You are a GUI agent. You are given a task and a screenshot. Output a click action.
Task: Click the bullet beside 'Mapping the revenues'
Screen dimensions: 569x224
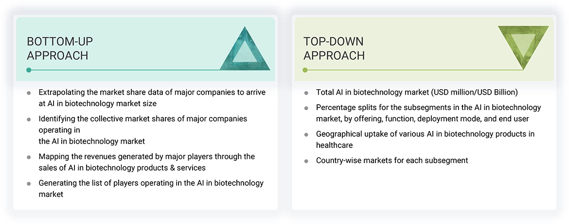coord(29,157)
